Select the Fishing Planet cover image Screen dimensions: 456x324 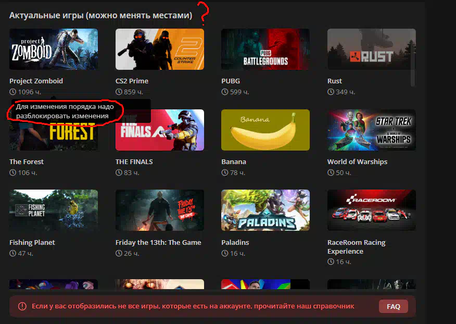click(54, 210)
